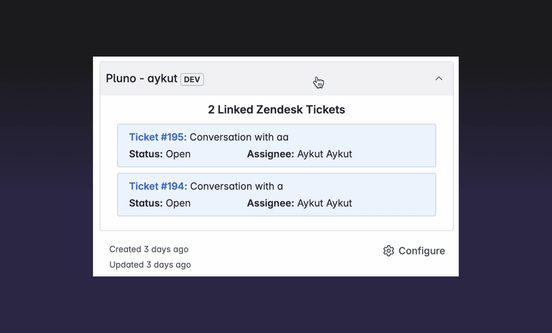Image resolution: width=552 pixels, height=333 pixels.
Task: Click the chevron to collapse the ticket list
Action: click(439, 79)
